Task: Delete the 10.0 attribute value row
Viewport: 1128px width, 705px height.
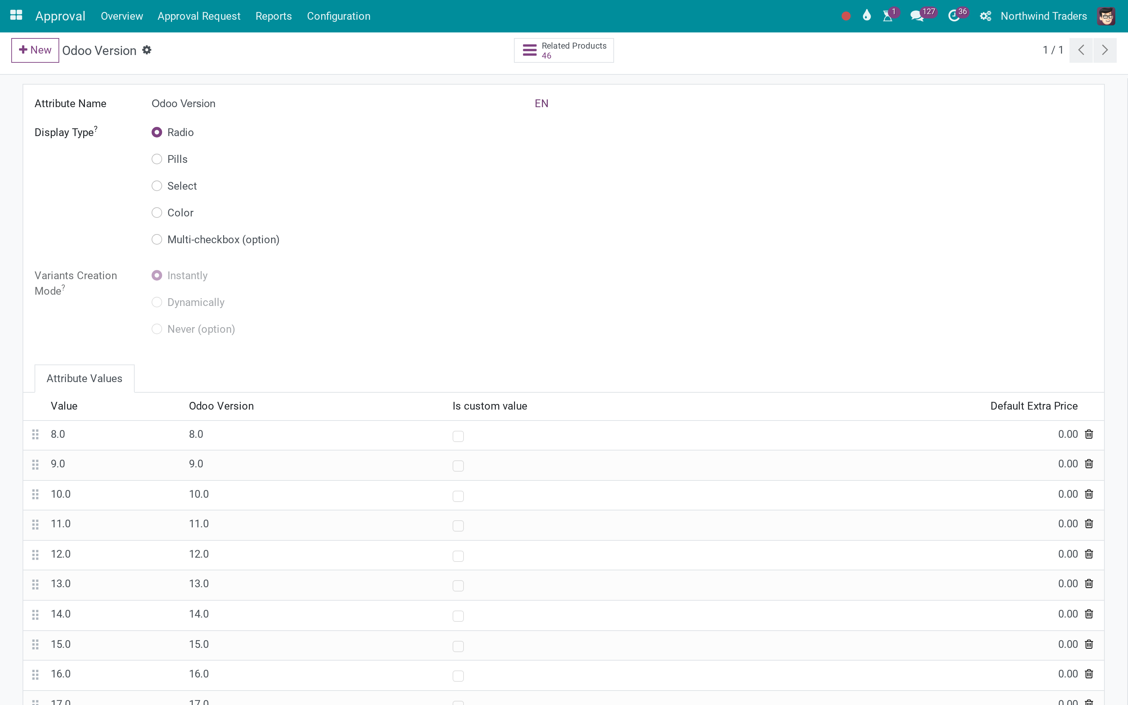Action: (x=1089, y=494)
